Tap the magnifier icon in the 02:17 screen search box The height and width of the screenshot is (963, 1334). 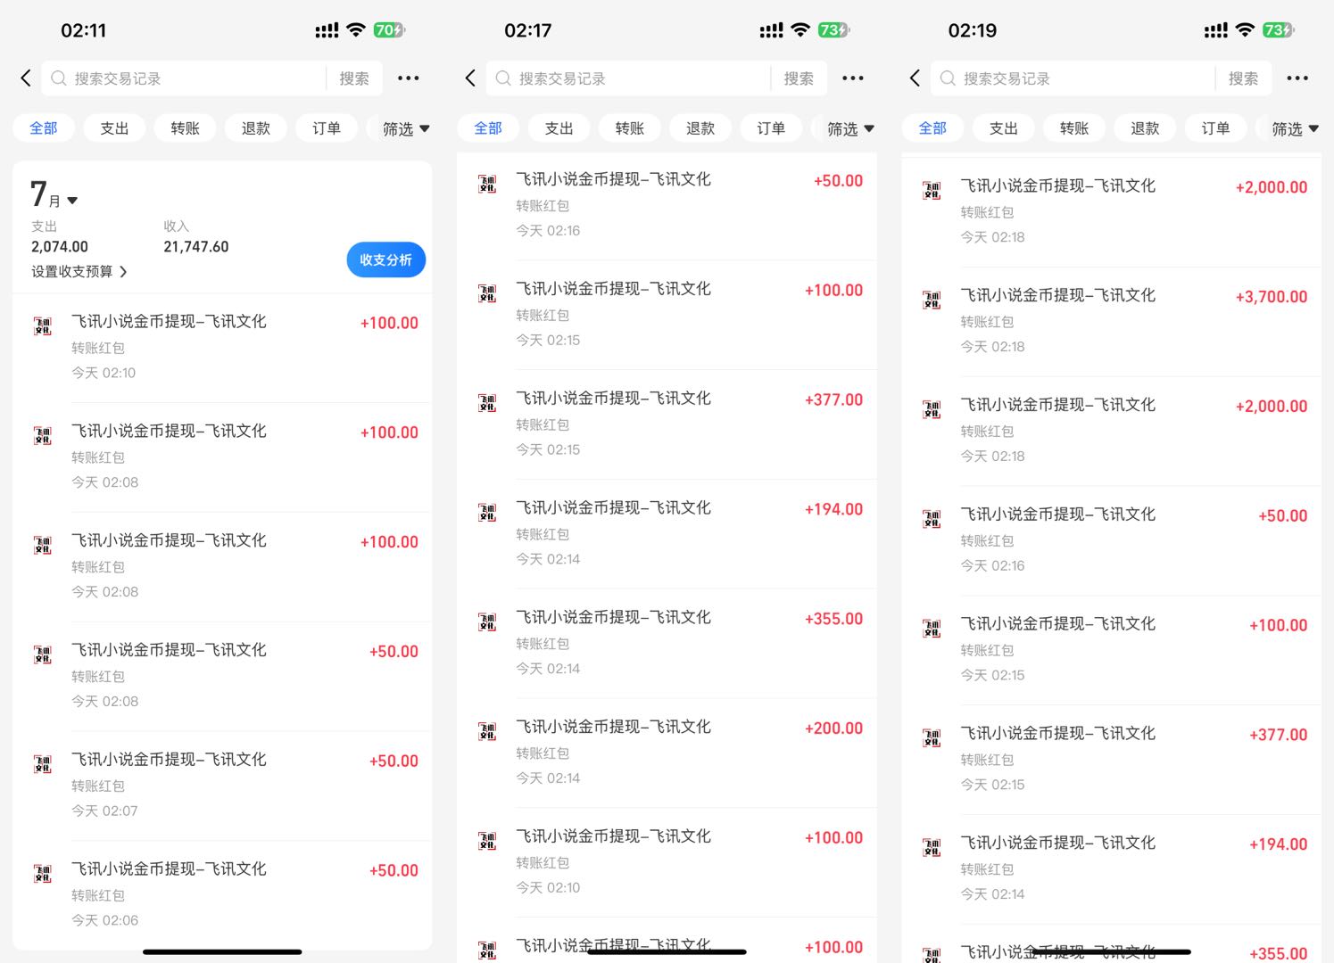[503, 78]
